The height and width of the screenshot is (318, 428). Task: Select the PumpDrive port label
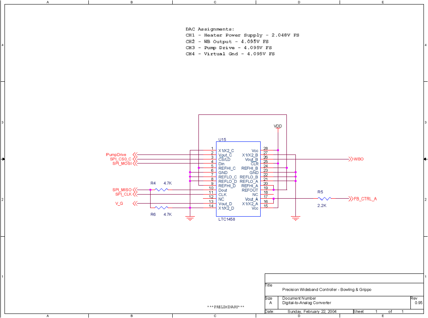tap(116, 155)
